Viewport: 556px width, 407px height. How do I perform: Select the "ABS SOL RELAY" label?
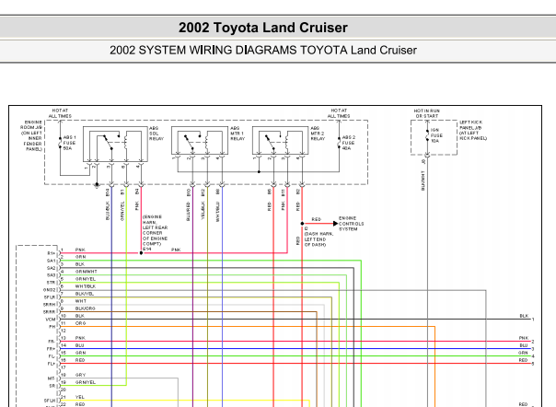pyautogui.click(x=156, y=134)
